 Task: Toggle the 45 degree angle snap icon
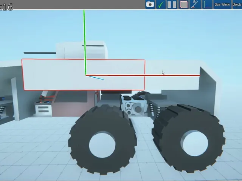pos(195,4)
